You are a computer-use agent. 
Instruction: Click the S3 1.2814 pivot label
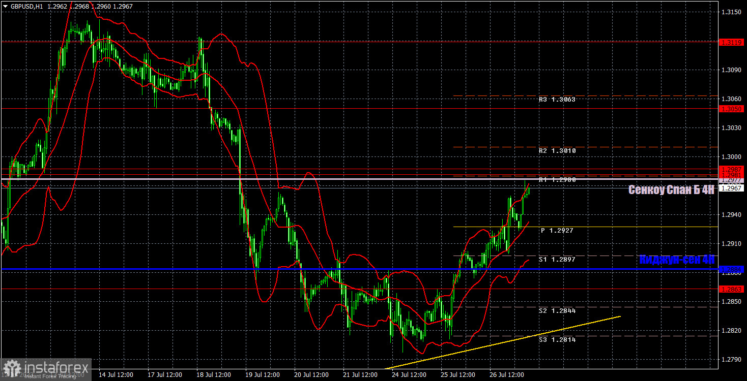[557, 339]
